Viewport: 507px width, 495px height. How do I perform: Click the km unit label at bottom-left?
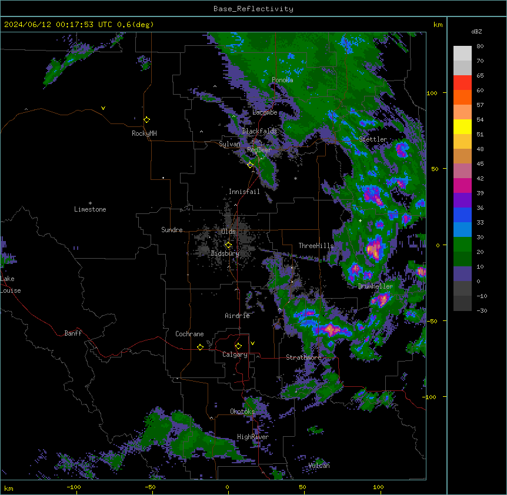(9, 488)
